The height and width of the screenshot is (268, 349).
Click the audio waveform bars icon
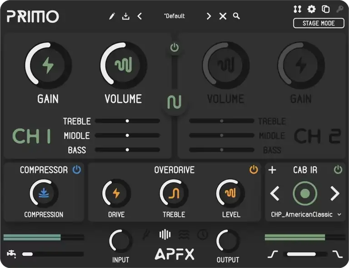click(x=165, y=235)
